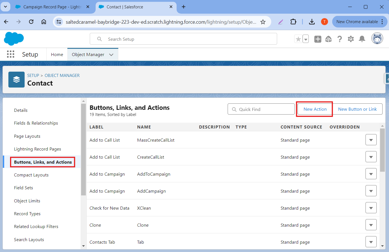
Task: Open the Chrome profile T avatar
Action: (x=324, y=22)
